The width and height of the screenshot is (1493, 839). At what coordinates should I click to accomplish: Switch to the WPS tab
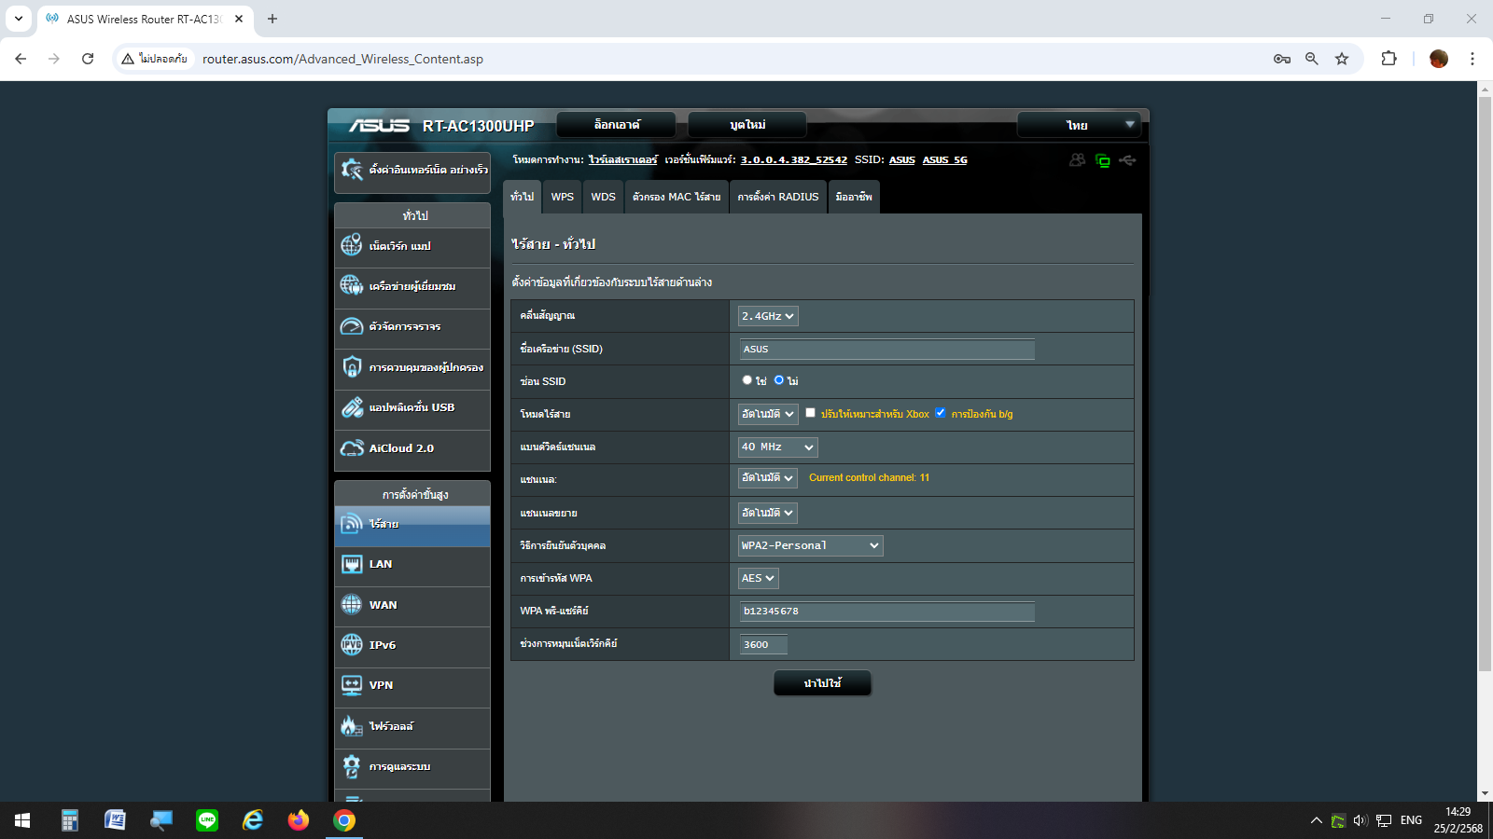[x=562, y=197]
